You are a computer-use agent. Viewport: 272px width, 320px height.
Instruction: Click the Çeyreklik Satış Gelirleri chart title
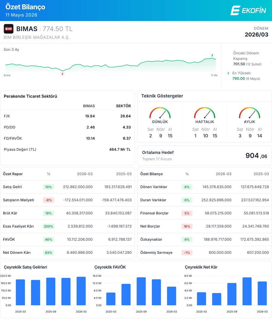(x=25, y=267)
